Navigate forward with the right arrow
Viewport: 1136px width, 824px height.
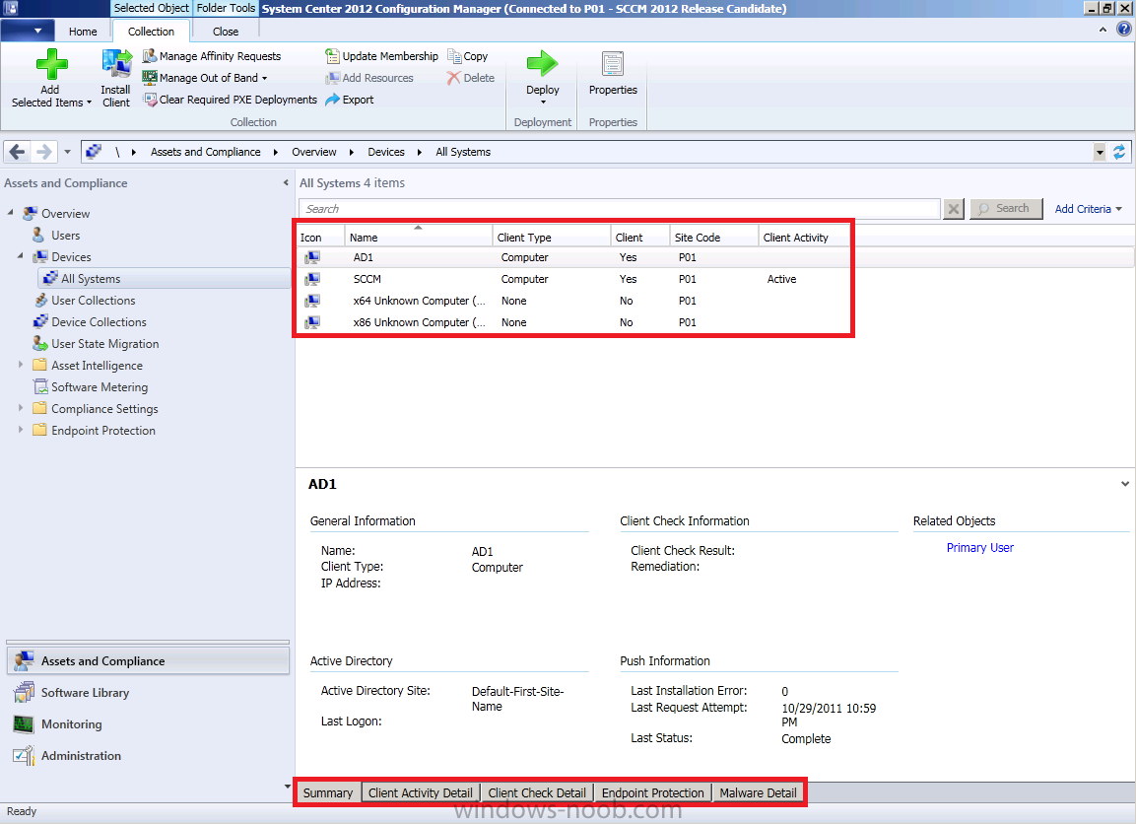(44, 152)
